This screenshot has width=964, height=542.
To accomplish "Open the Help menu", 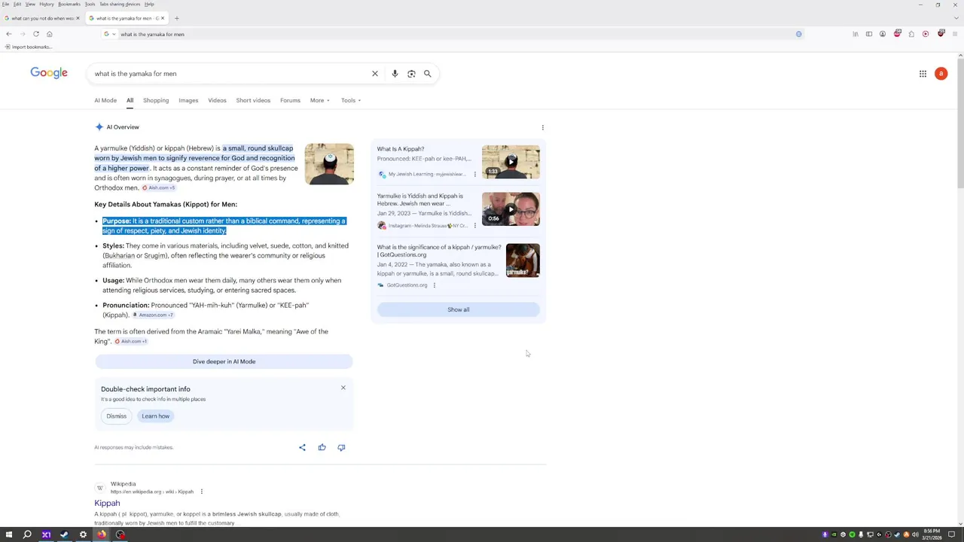I will click(149, 4).
